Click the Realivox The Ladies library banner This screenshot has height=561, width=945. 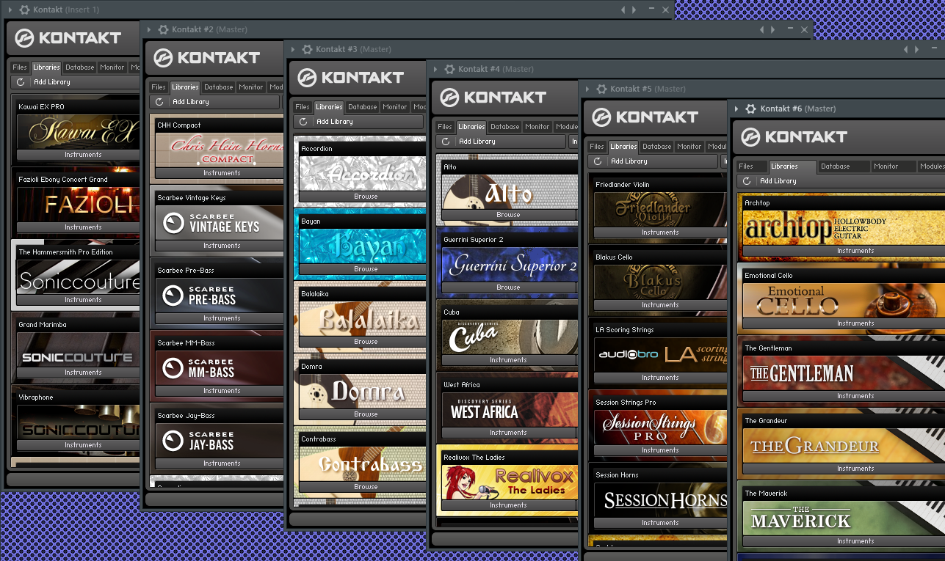[508, 483]
